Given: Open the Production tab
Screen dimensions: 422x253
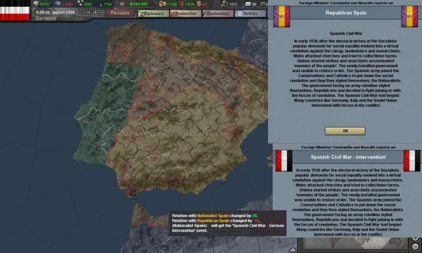Looking at the screenshot, I should (186, 14).
